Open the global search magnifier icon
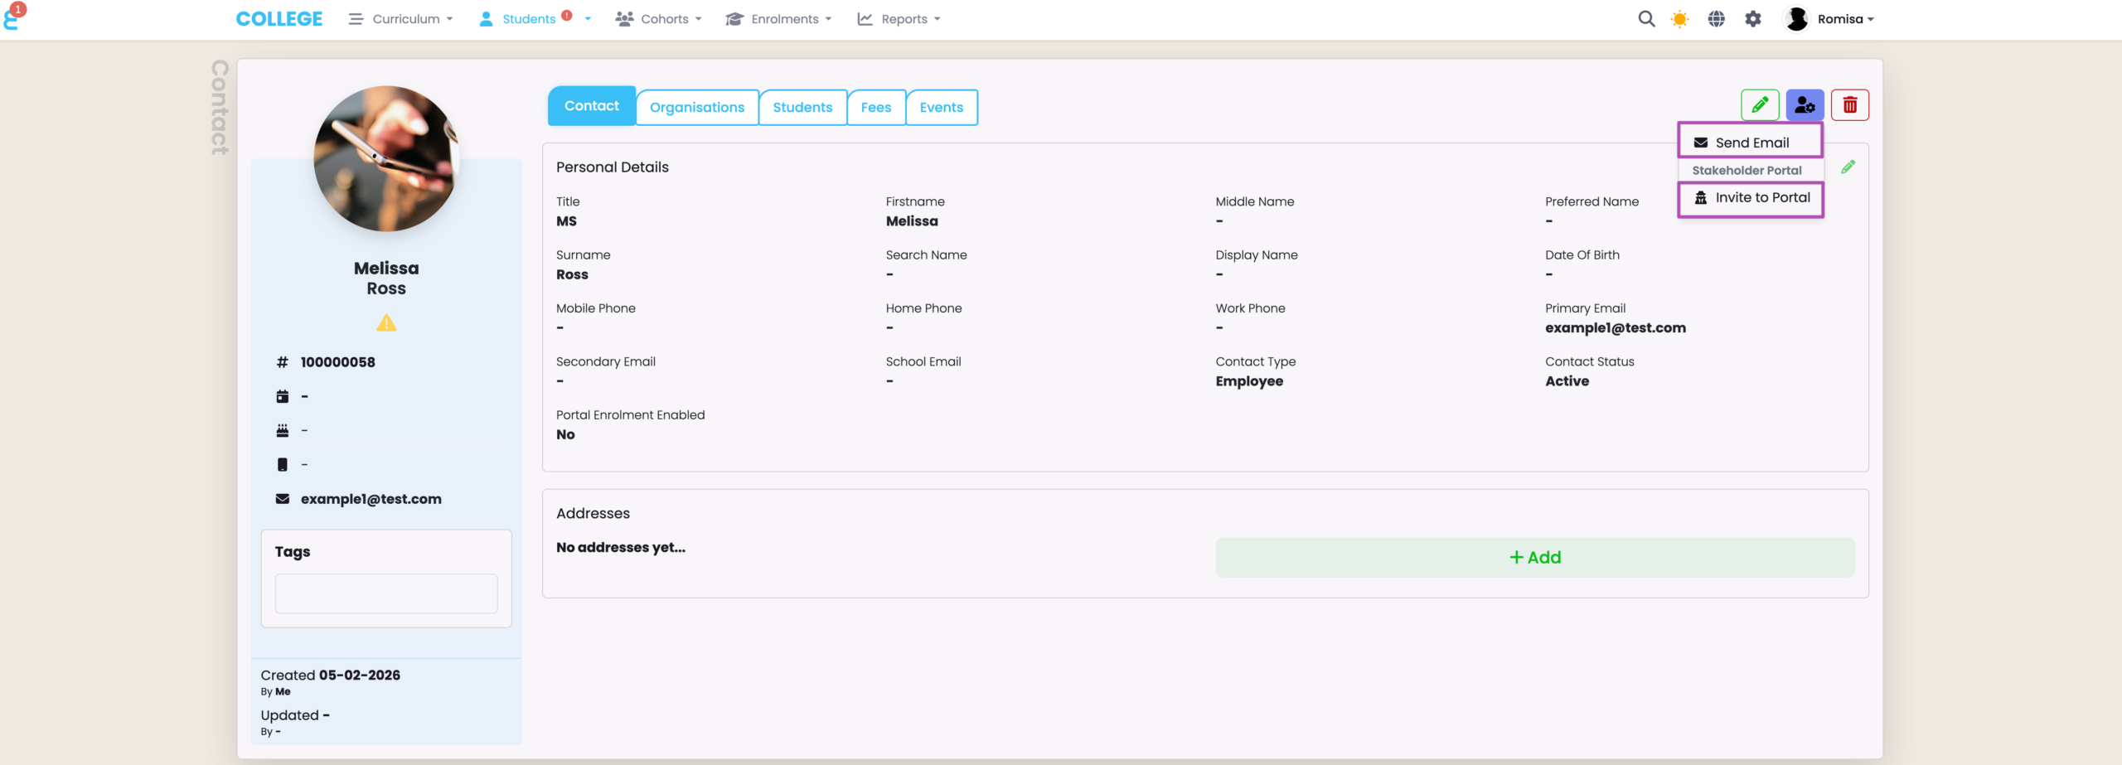Image resolution: width=2122 pixels, height=765 pixels. click(x=1646, y=19)
